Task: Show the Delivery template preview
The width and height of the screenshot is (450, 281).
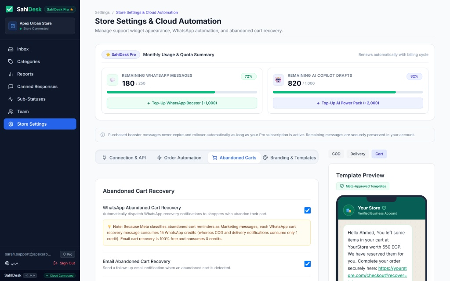Action: pyautogui.click(x=358, y=154)
